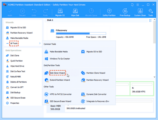Open the Tools wrench icon
Screen dimensions: 158x120
coord(151,12)
